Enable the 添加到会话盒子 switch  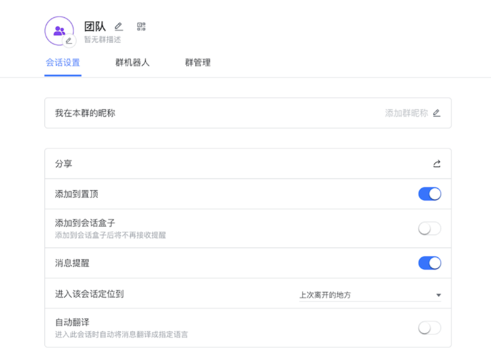pos(429,228)
